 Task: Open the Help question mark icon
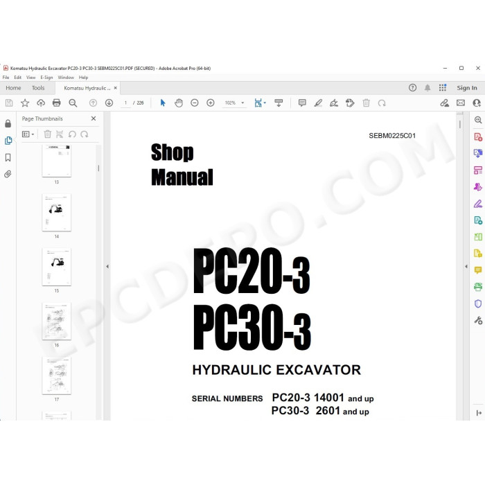coord(413,88)
